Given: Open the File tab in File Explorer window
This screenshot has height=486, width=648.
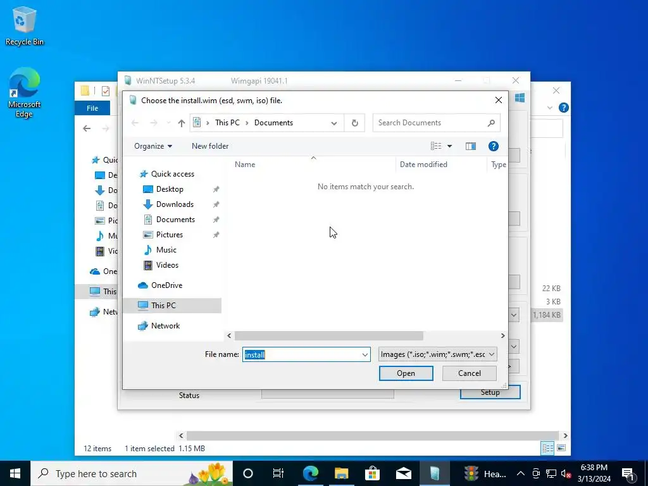Looking at the screenshot, I should 92,108.
